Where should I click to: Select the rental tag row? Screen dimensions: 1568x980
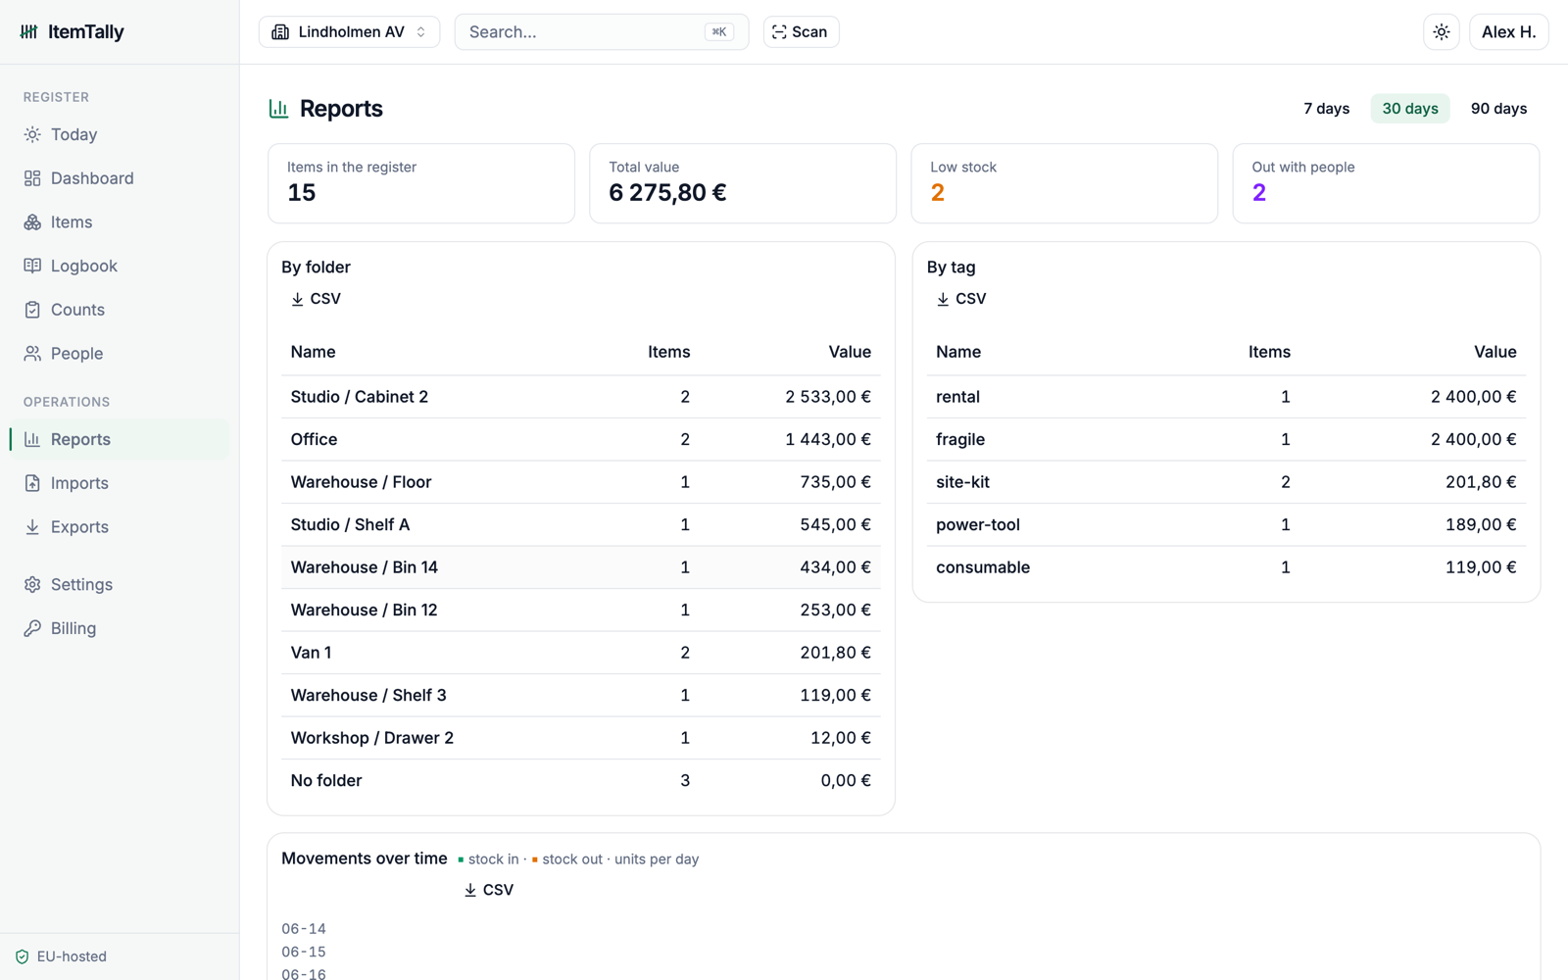point(1226,397)
